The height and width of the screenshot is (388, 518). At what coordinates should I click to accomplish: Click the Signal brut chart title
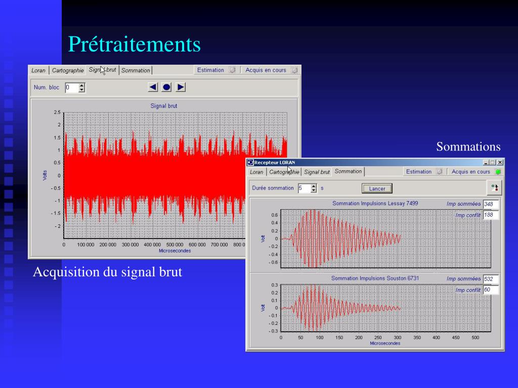164,106
